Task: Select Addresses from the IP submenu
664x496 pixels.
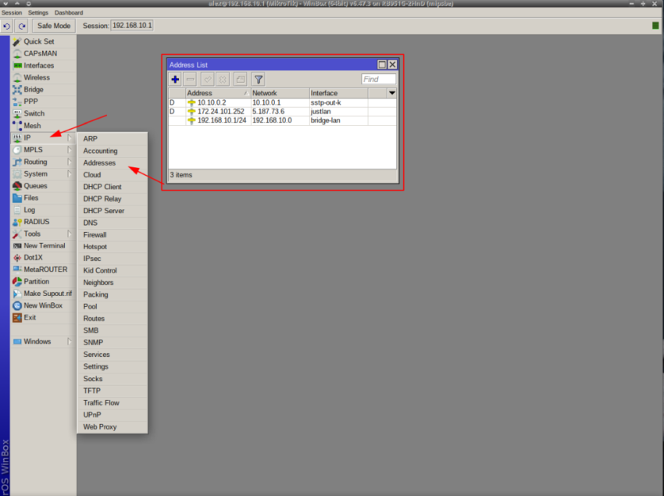Action: coord(98,162)
